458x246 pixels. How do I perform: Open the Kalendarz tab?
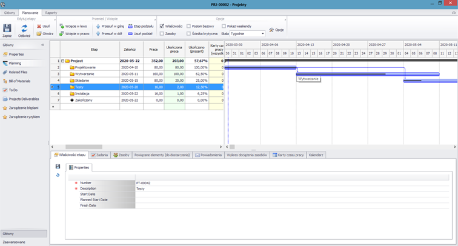(x=316, y=155)
